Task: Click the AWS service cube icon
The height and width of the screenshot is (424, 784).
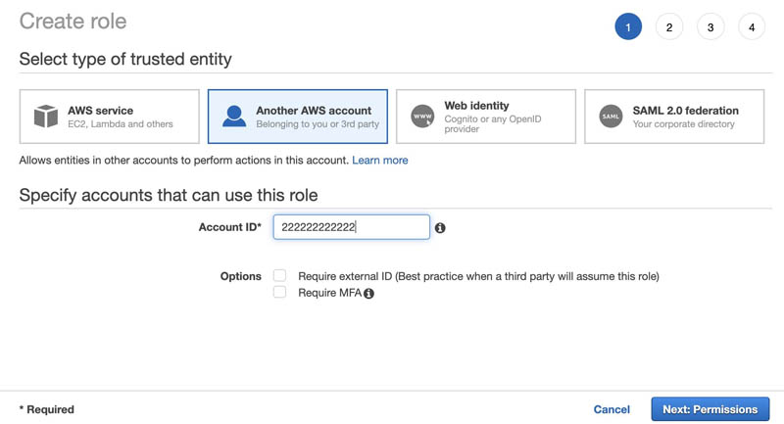Action: pyautogui.click(x=45, y=116)
